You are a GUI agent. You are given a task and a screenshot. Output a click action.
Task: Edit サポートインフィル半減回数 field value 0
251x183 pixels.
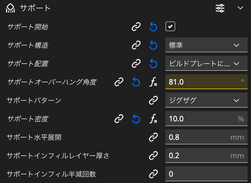pos(206,174)
